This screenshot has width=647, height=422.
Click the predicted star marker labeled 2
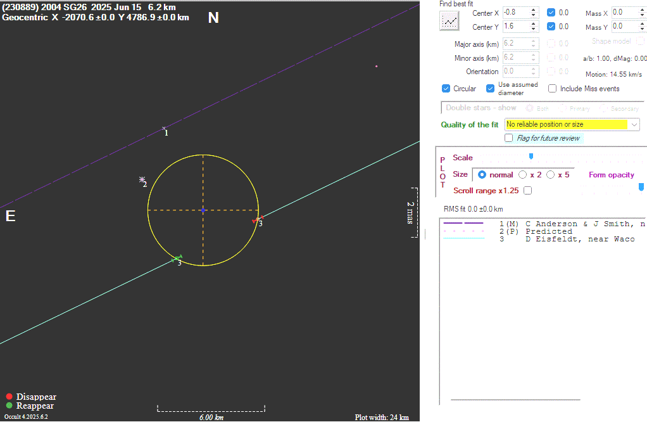[142, 179]
